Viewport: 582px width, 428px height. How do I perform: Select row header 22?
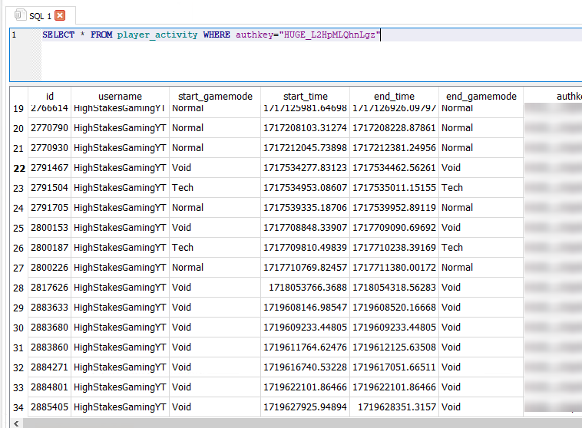point(19,168)
